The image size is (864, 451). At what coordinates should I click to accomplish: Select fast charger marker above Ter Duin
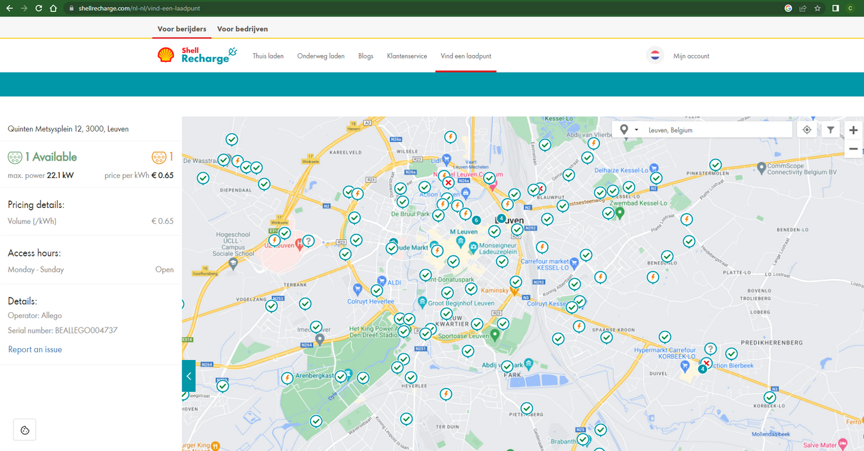(x=446, y=395)
